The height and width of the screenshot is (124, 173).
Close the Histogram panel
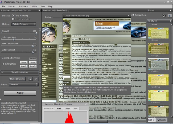pyautogui.click(x=86, y=104)
